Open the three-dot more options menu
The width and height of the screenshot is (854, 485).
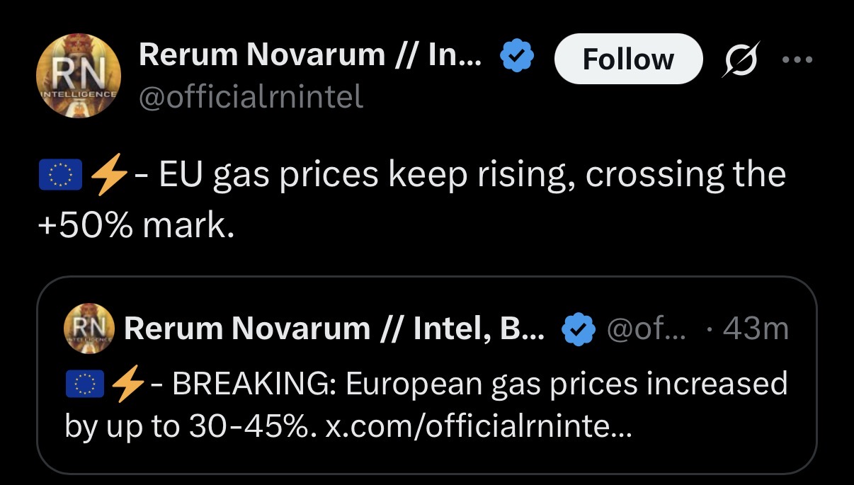pos(799,59)
